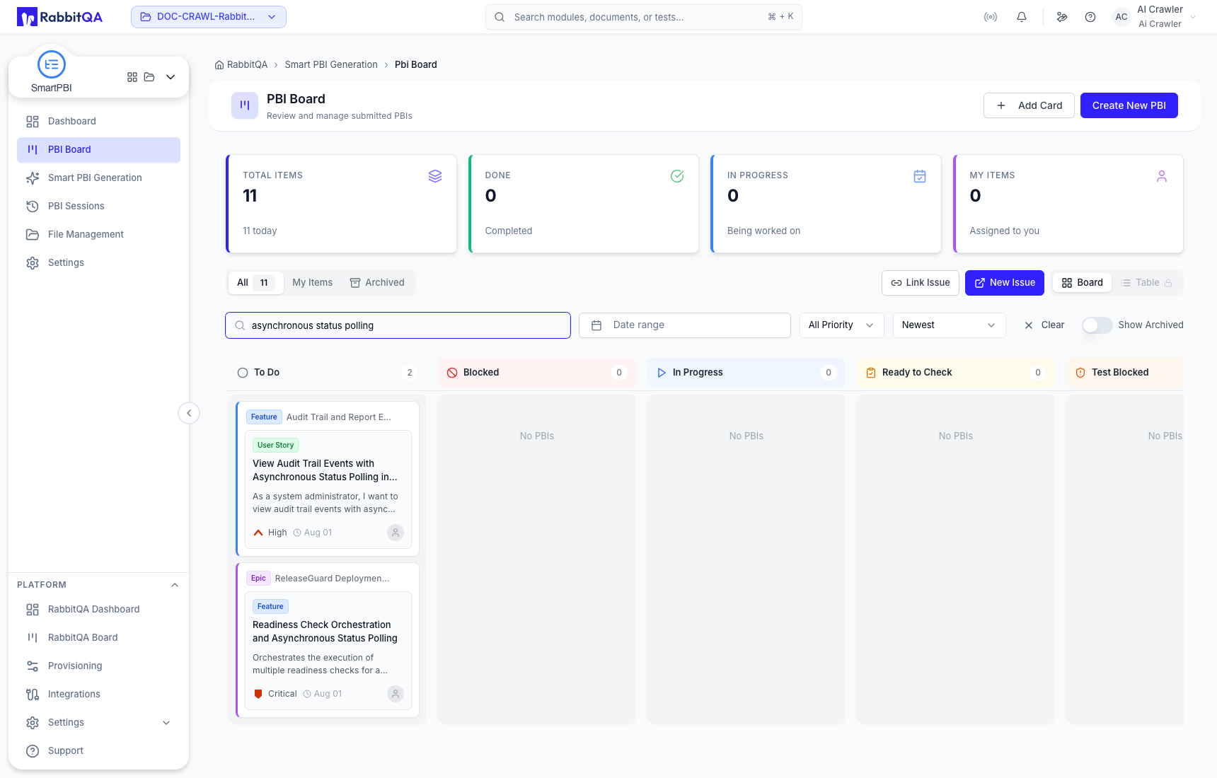Click the SmartPBI module circle icon
The height and width of the screenshot is (778, 1217).
pos(52,64)
